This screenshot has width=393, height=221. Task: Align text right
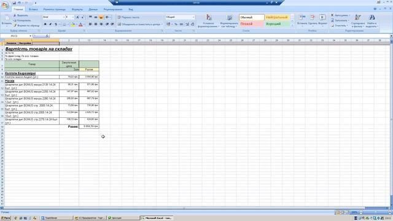[101, 25]
